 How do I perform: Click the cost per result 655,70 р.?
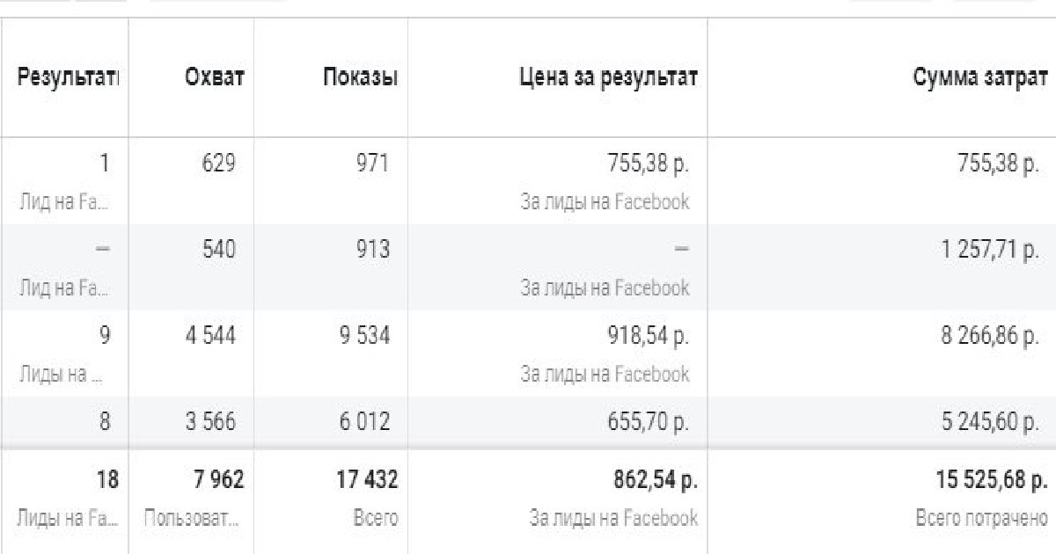click(649, 421)
